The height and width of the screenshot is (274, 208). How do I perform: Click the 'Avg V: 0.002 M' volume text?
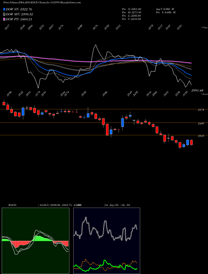166,9
